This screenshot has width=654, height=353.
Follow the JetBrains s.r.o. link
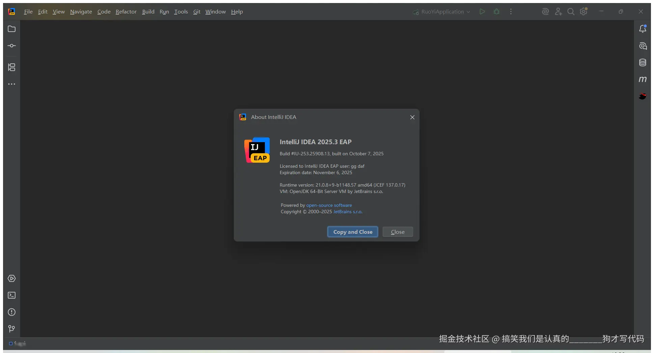click(x=348, y=212)
